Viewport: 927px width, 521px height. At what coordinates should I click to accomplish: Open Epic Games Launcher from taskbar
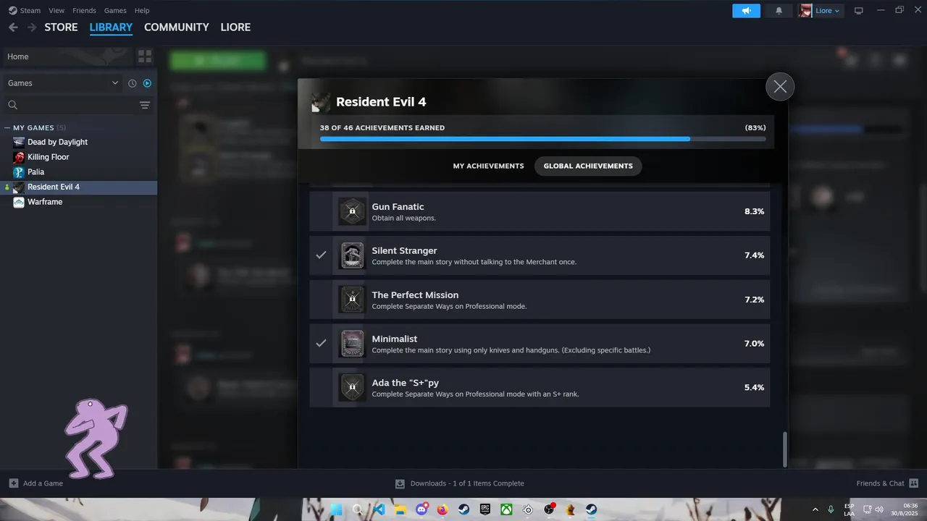pyautogui.click(x=485, y=509)
